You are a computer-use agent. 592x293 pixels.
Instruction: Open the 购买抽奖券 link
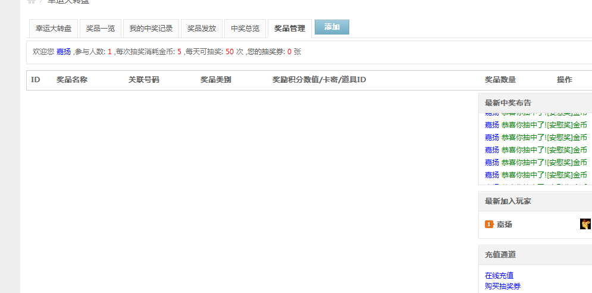503,286
